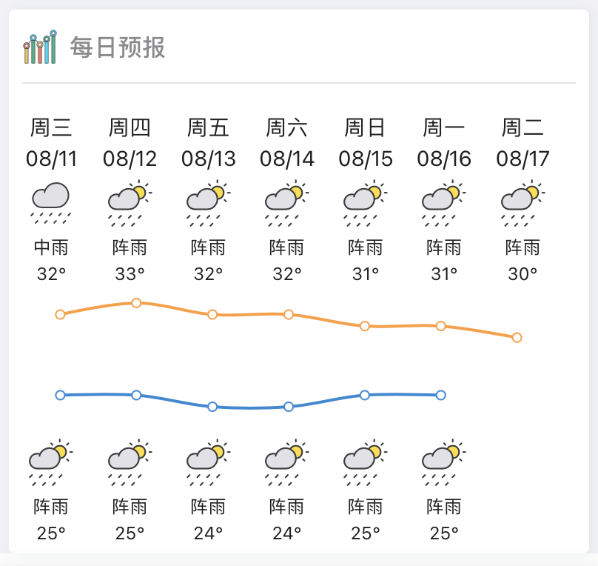The width and height of the screenshot is (598, 566).
Task: Click the 中雨 daytime rain icon for 08/11
Action: 51,203
